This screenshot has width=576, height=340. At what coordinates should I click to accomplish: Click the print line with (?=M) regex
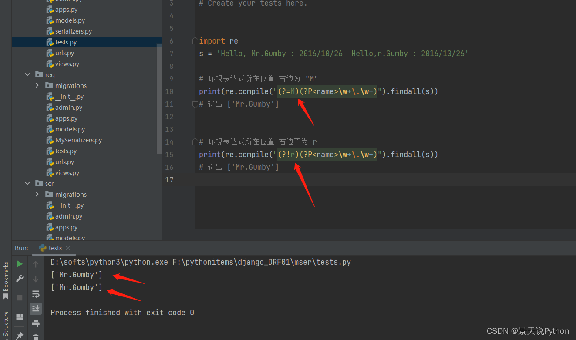click(x=318, y=91)
